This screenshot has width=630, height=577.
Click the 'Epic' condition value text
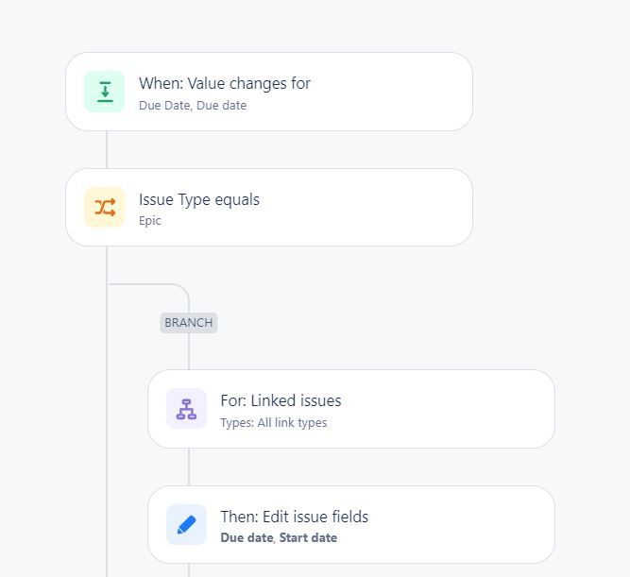click(x=150, y=221)
